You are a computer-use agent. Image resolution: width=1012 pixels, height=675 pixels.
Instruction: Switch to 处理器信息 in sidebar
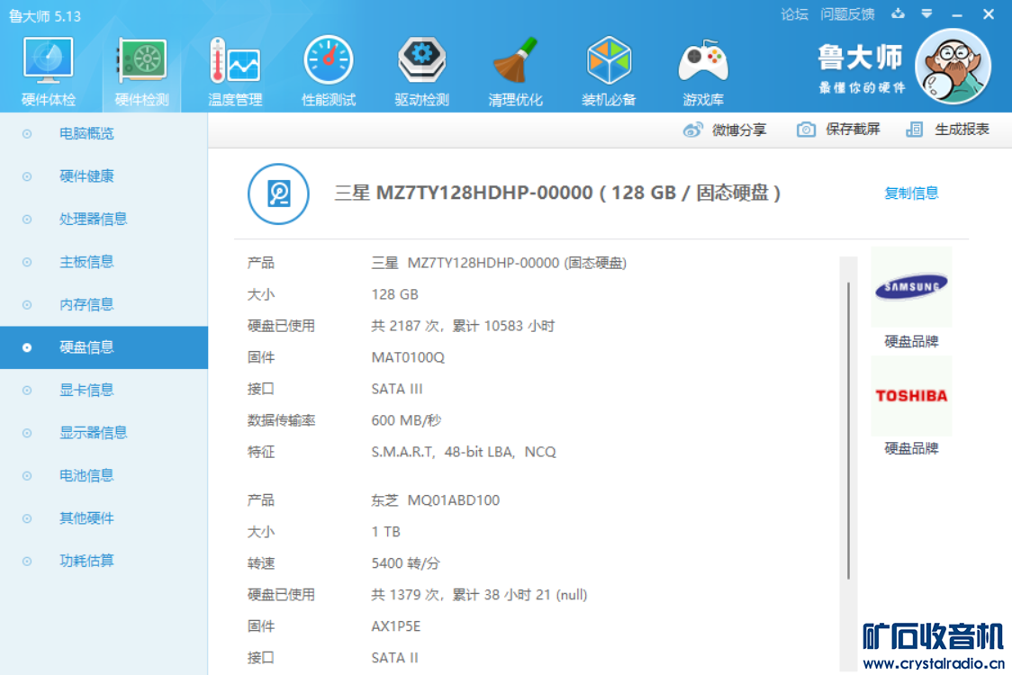[x=93, y=219]
